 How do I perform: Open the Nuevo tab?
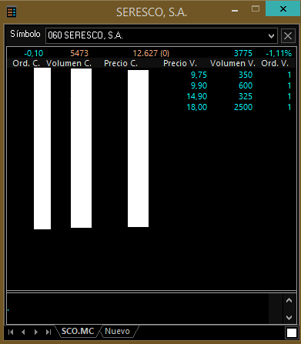[117, 331]
